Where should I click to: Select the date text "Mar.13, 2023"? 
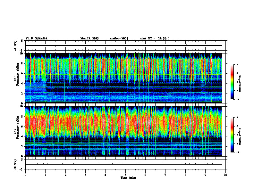[89, 38]
